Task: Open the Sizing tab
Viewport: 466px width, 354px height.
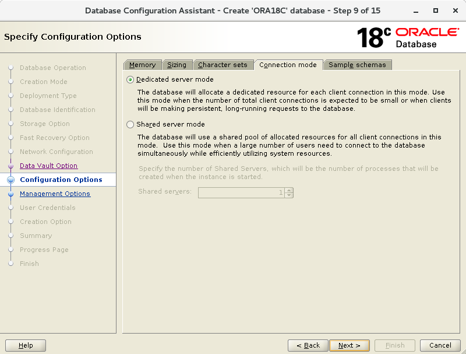Action: 177,65
